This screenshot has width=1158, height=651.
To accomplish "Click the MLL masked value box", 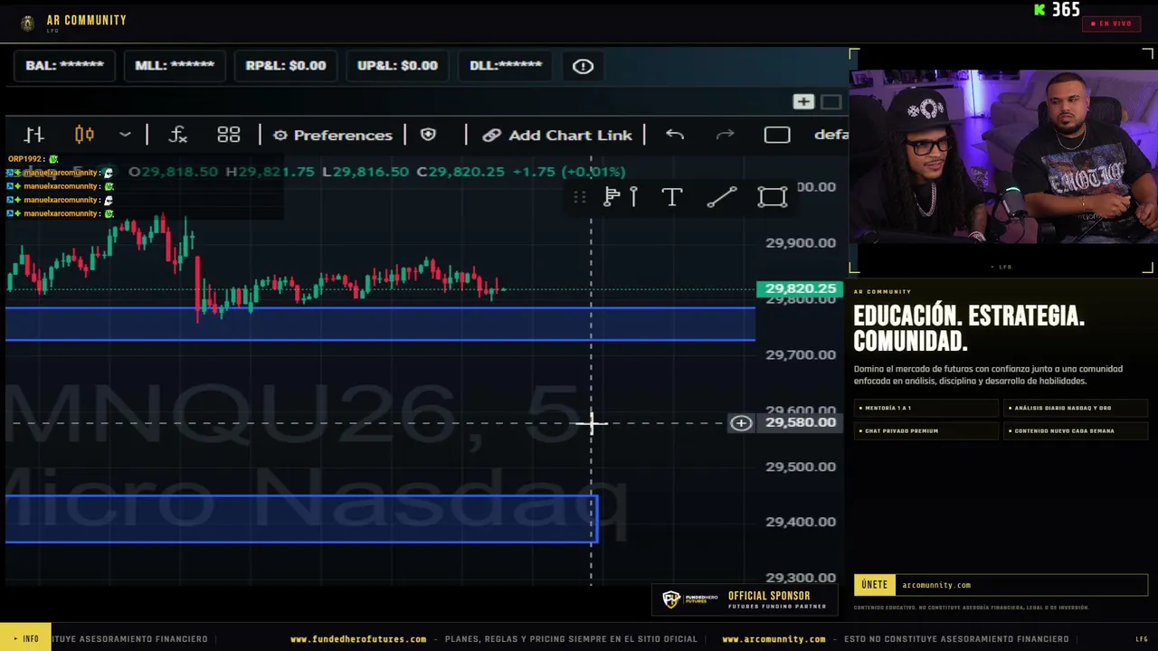I will (175, 65).
